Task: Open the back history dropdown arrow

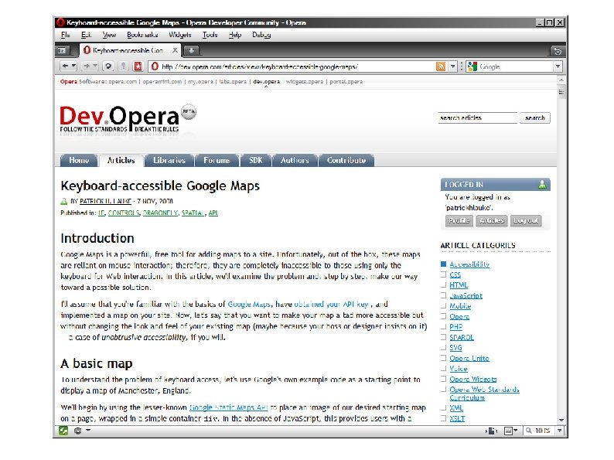Action: tap(74, 66)
